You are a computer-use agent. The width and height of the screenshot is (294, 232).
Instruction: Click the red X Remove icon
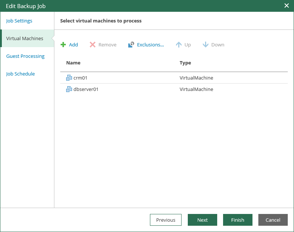click(93, 45)
